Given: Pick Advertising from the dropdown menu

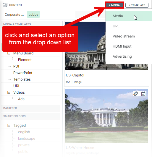Looking at the screenshot, I should [129, 56].
